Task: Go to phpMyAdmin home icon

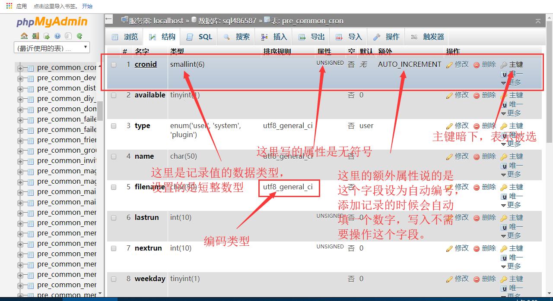Action: [x=24, y=36]
